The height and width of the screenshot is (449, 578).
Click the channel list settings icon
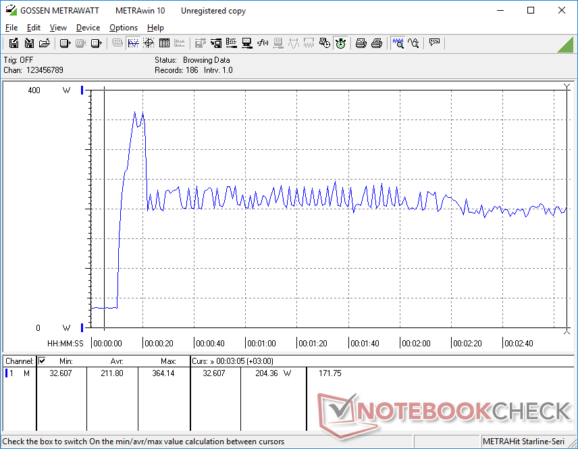[x=232, y=43]
